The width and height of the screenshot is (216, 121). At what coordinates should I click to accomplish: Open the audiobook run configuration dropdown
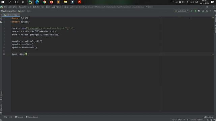(x=182, y=11)
